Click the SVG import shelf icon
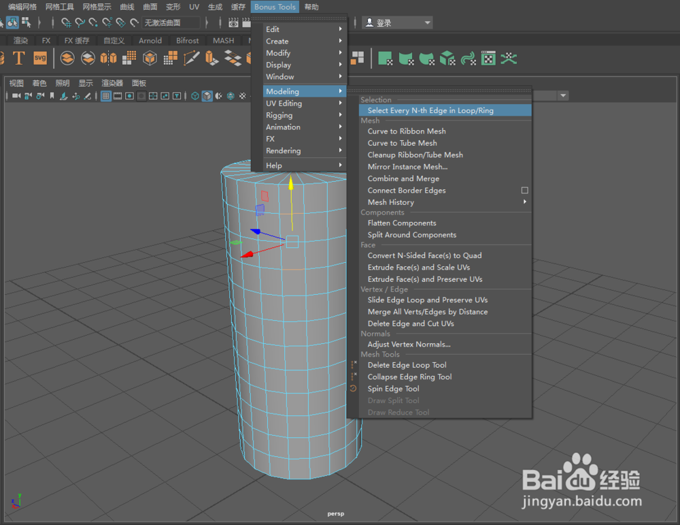Viewport: 680px width, 525px height. click(x=40, y=58)
